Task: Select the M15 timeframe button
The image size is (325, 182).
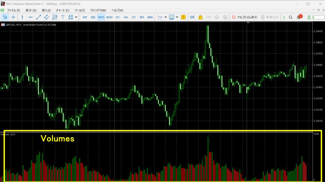Action: [101, 17]
